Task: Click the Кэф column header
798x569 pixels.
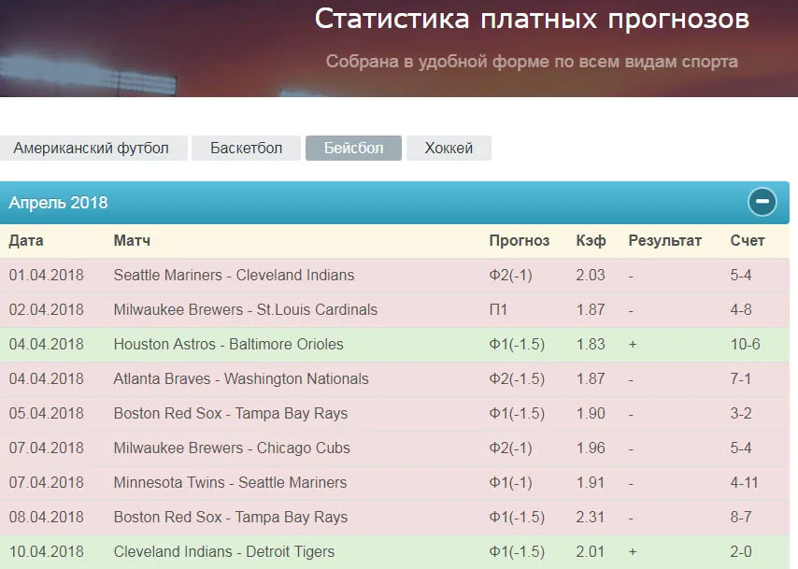Action: [591, 240]
